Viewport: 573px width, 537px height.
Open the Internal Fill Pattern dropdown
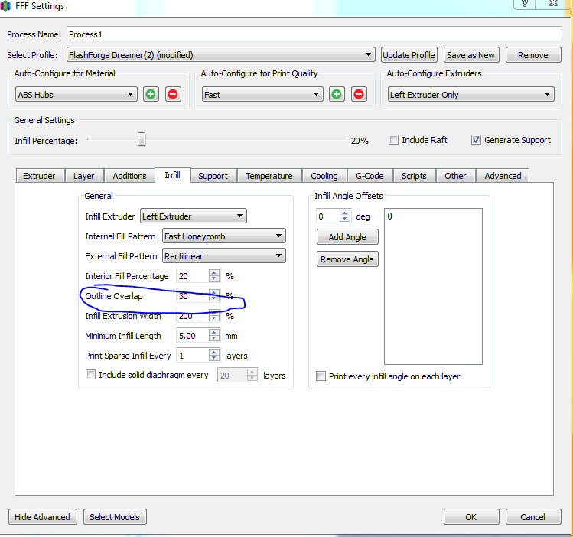click(224, 236)
